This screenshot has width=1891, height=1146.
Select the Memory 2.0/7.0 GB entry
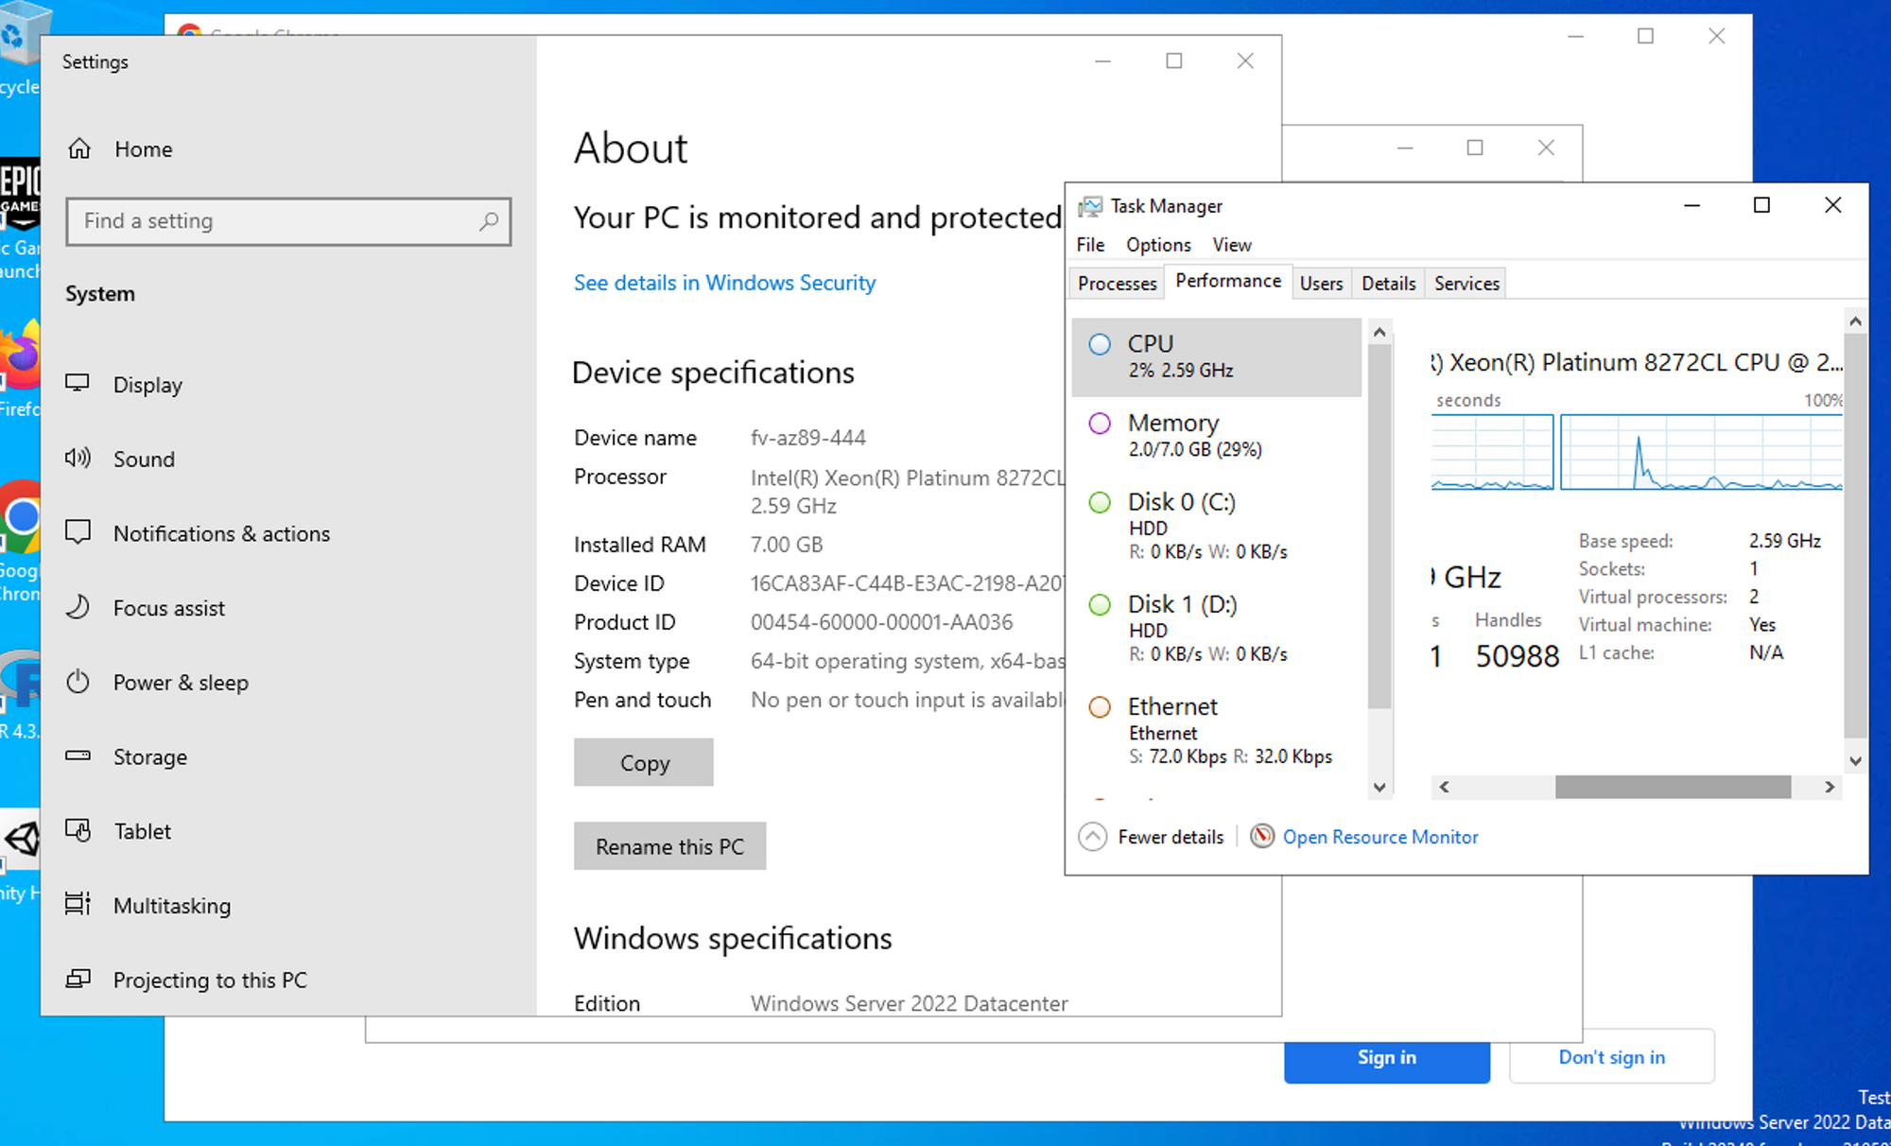tap(1217, 435)
